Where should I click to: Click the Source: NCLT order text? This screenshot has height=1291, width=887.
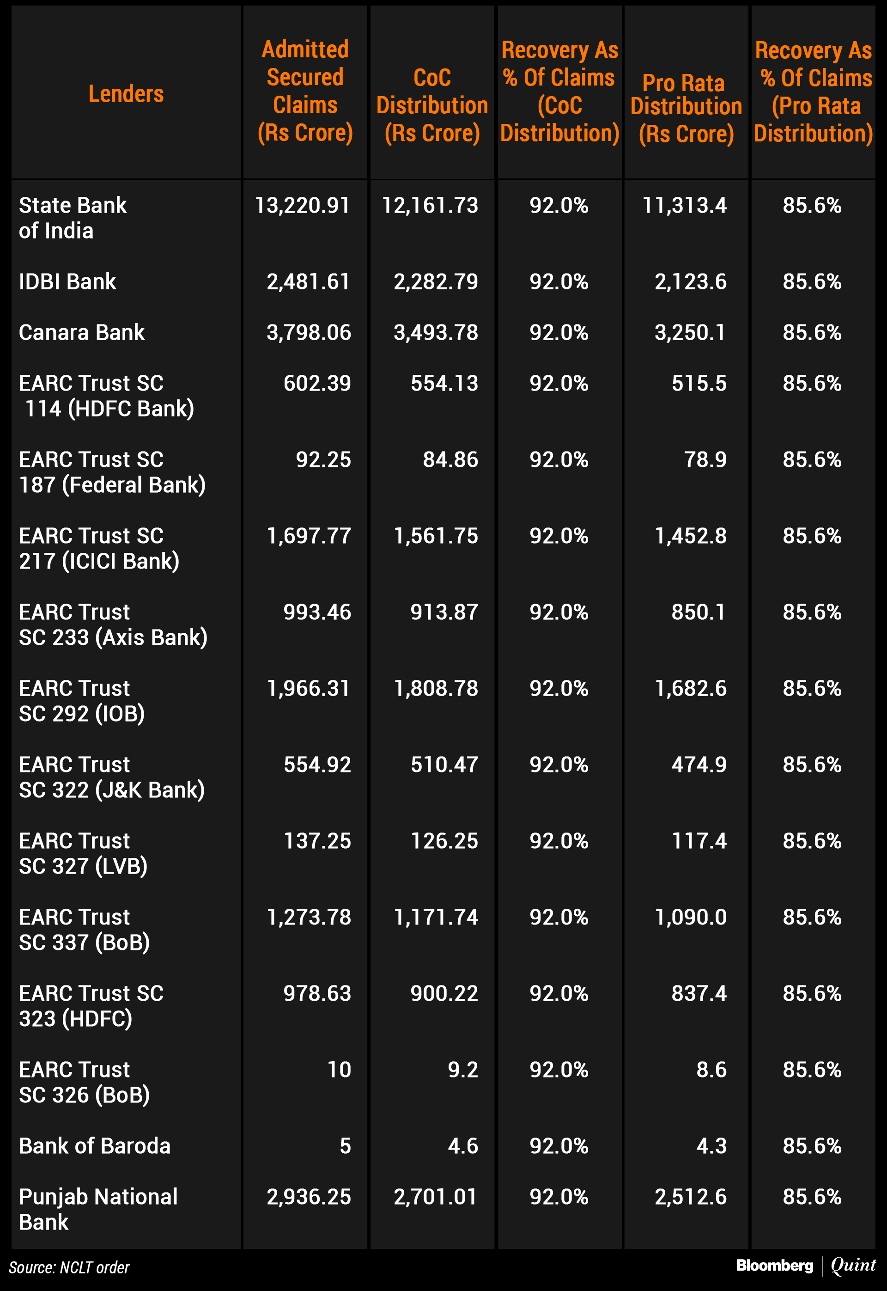click(x=69, y=1267)
